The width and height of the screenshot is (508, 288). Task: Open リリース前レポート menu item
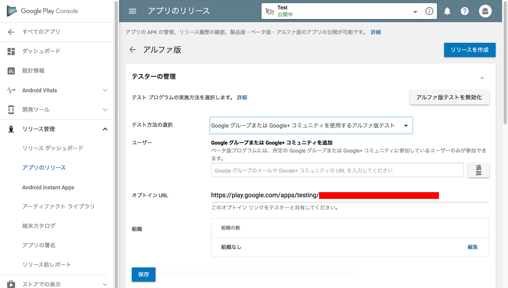point(46,265)
